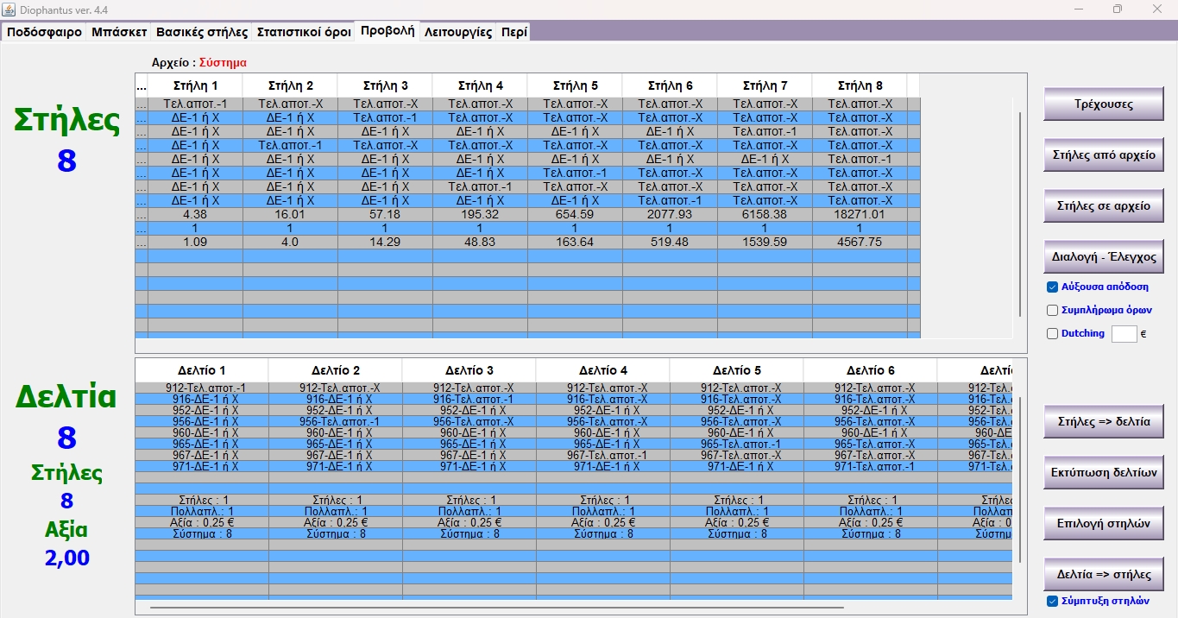Switch to the Μπάσκετ tab
The image size is (1178, 618).
click(119, 32)
